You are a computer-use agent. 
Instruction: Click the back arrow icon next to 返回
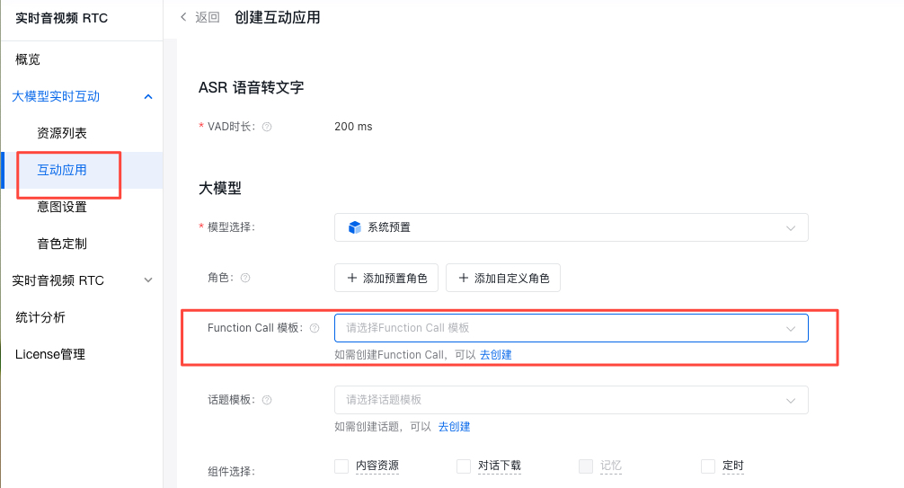pyautogui.click(x=184, y=17)
